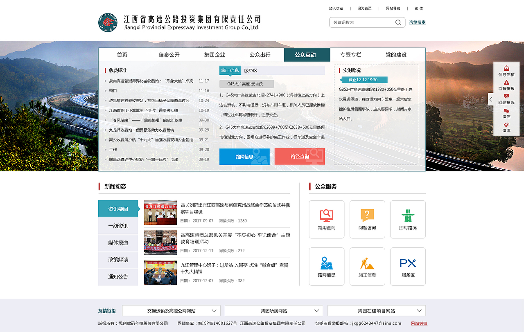Open 服务区 PX icon
524x332 pixels.
coord(408,263)
